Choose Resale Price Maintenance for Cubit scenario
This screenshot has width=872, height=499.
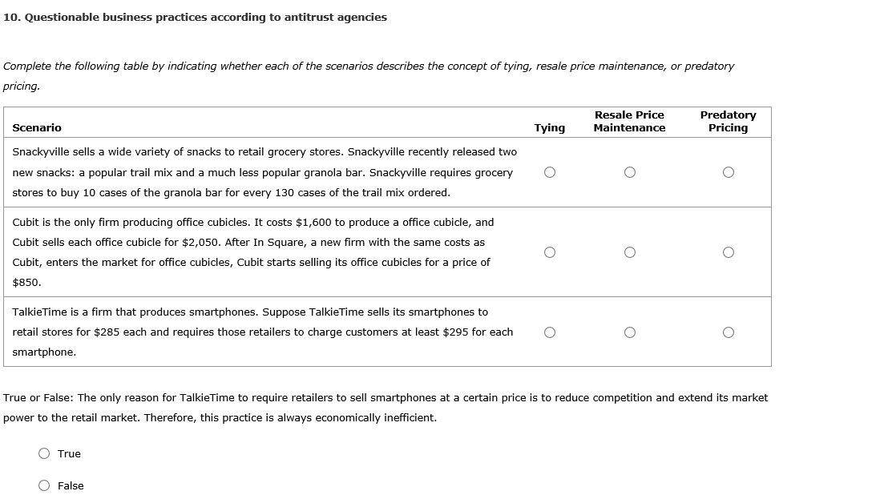click(630, 252)
